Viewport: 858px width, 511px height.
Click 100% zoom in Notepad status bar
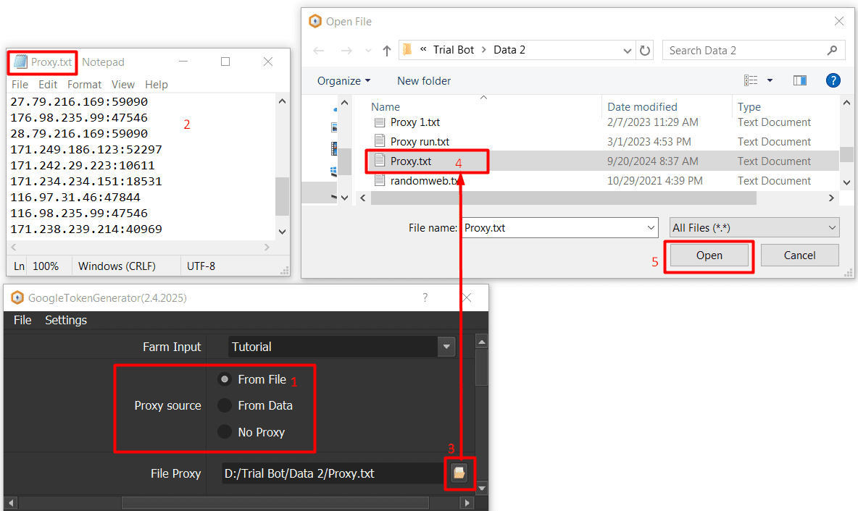46,266
